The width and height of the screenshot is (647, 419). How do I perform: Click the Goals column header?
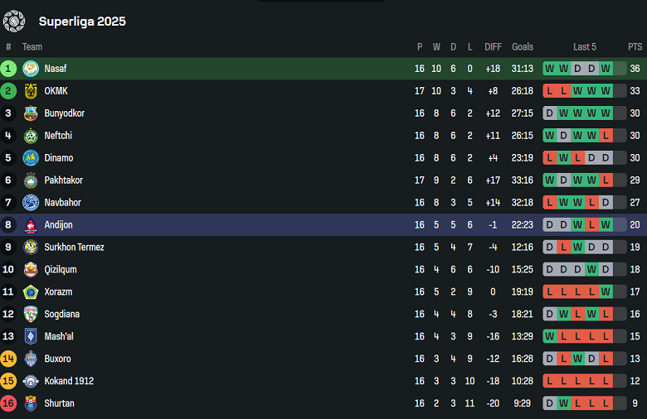(523, 47)
